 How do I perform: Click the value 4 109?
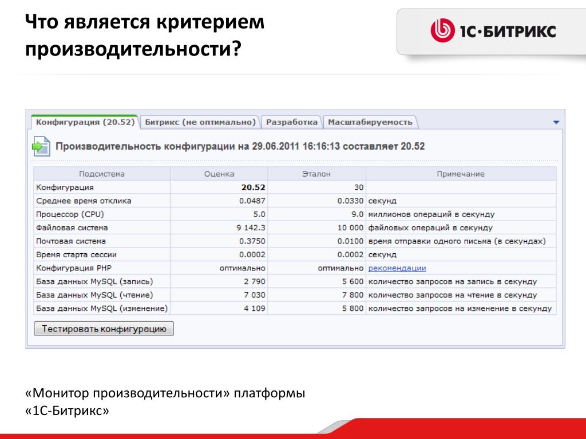point(255,308)
